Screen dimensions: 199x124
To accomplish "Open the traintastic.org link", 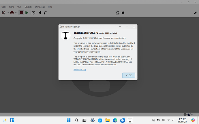I will pos(80,69).
